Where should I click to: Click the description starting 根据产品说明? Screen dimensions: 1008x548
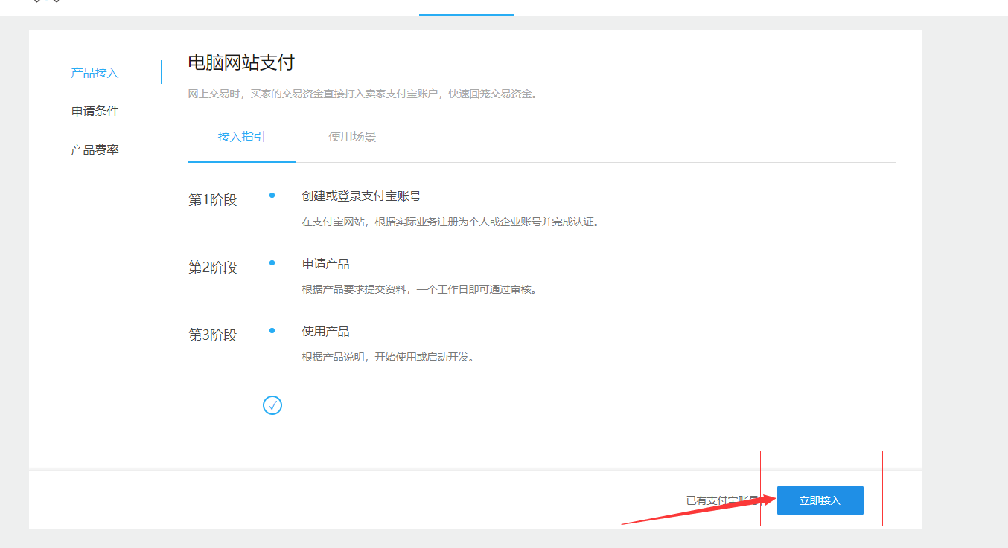click(388, 357)
